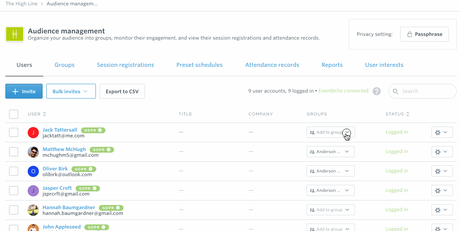460x231 pixels.
Task: Sort the list by the USER column arrows
Action: click(x=44, y=114)
